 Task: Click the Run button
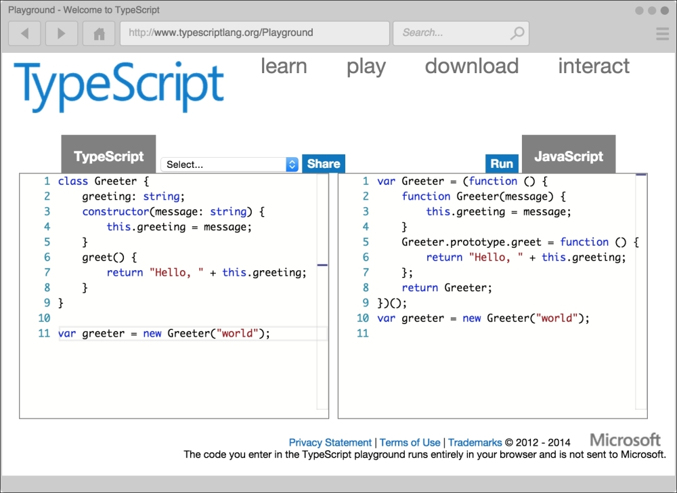(x=502, y=164)
